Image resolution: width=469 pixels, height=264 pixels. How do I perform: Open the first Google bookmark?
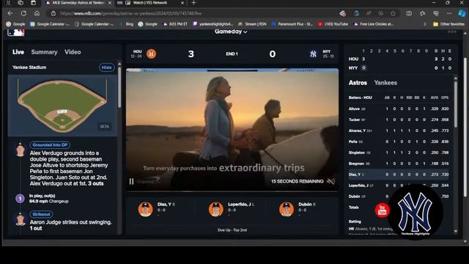(x=15, y=24)
